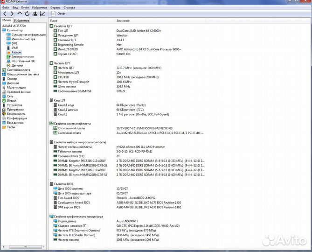
Task: Open the Системная плата tree node
Action: pos(18,70)
